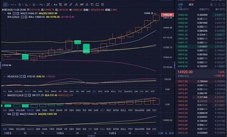This screenshot has width=227, height=137.
Task: Open dropdown arrow beside crosshair tool
Action: (x=9, y=5)
